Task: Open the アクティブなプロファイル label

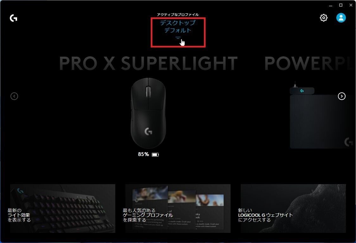Action: pos(178,15)
